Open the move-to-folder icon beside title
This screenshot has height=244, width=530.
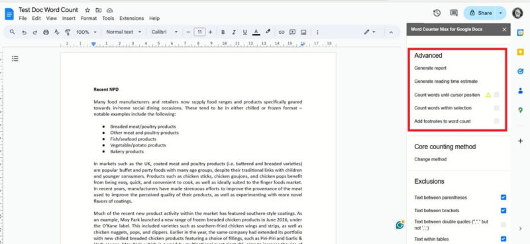[98, 10]
